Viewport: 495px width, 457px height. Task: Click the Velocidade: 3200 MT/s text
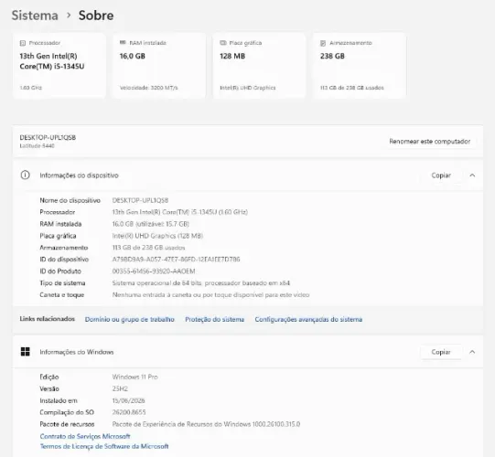point(149,88)
